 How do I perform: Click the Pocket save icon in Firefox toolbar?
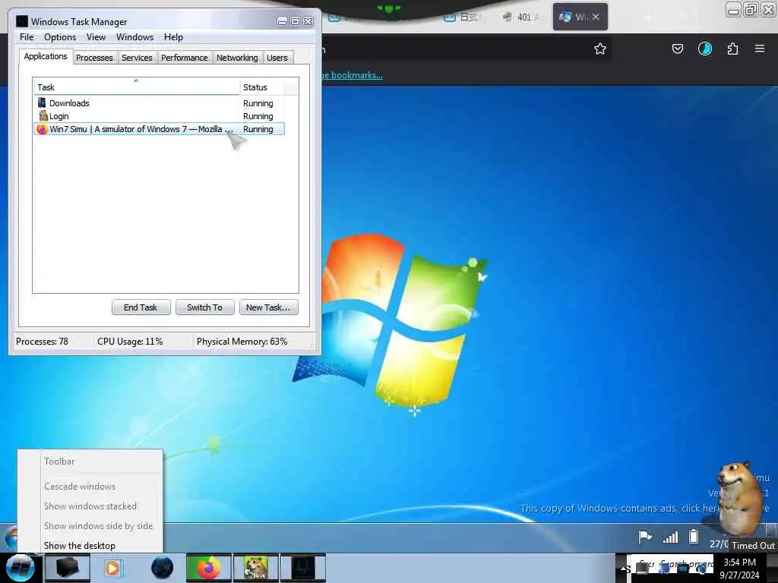[x=677, y=49]
